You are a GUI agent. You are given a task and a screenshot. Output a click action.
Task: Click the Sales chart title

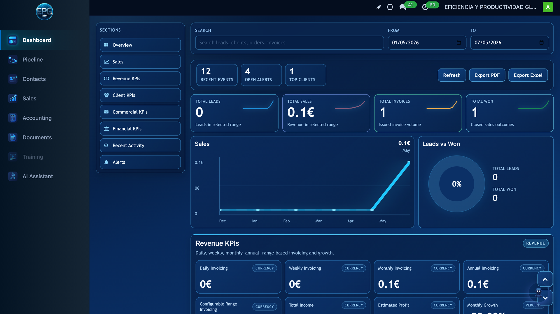(x=202, y=144)
